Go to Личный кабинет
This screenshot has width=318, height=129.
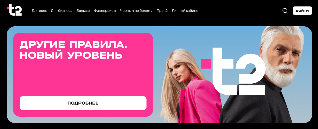(x=186, y=11)
